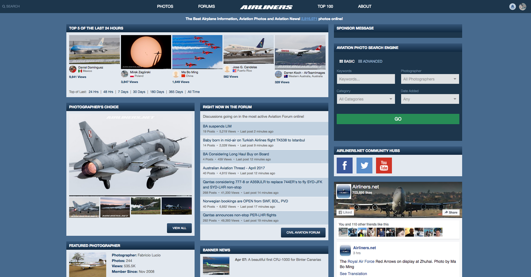Click the Search field in header
The image size is (531, 277).
[13, 6]
